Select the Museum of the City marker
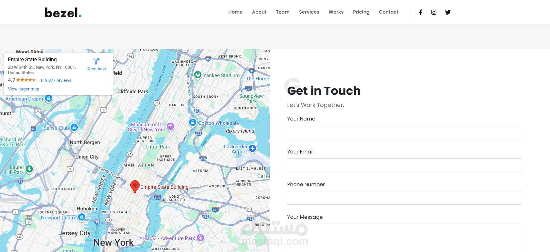The height and width of the screenshot is (252, 550). pos(171,126)
